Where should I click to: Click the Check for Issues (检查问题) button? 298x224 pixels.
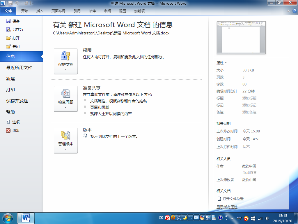click(x=66, y=99)
